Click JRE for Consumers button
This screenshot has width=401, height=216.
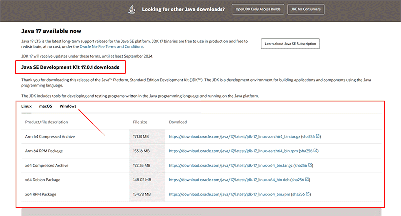tap(306, 9)
